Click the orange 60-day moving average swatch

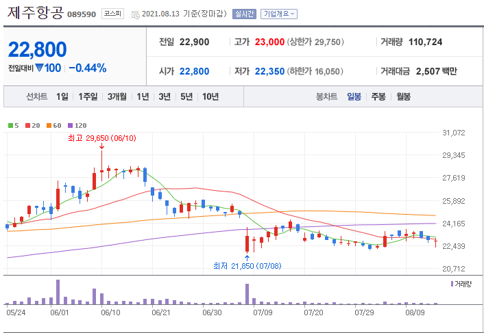tap(49, 126)
